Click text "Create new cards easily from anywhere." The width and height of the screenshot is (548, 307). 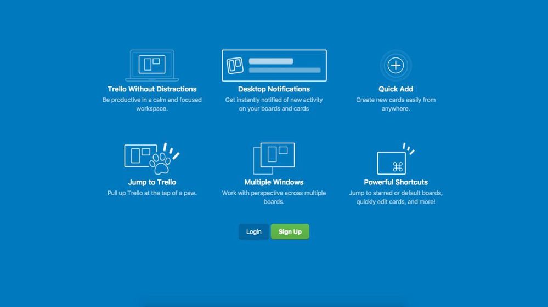coord(396,104)
